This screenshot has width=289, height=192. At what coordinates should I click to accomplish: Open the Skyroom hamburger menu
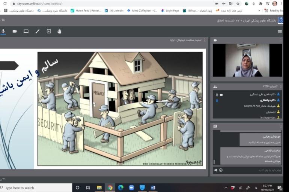click(x=280, y=31)
